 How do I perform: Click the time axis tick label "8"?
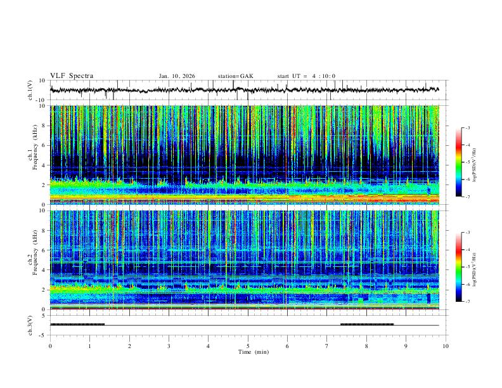pos(366,346)
